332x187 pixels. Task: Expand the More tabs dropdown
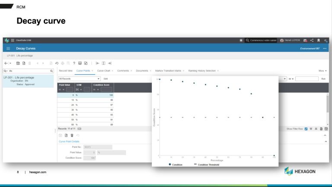click(x=322, y=70)
